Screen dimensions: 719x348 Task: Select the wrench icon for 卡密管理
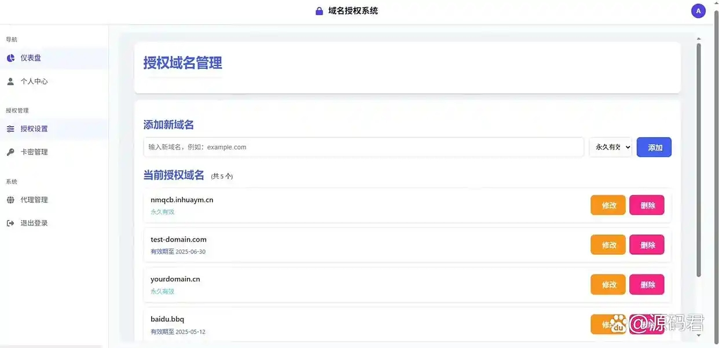pyautogui.click(x=10, y=152)
